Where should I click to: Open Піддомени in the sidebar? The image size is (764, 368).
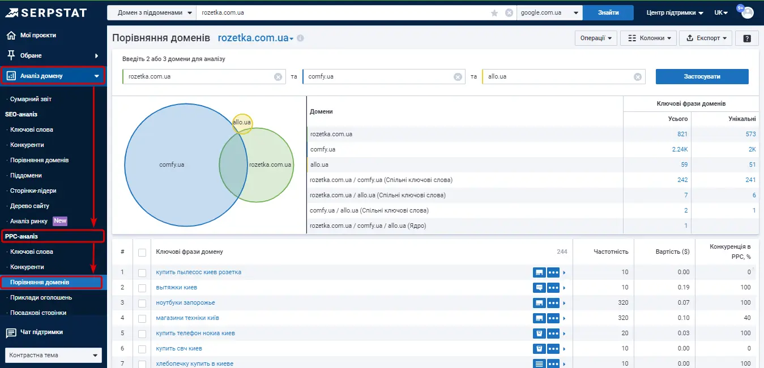(x=25, y=175)
